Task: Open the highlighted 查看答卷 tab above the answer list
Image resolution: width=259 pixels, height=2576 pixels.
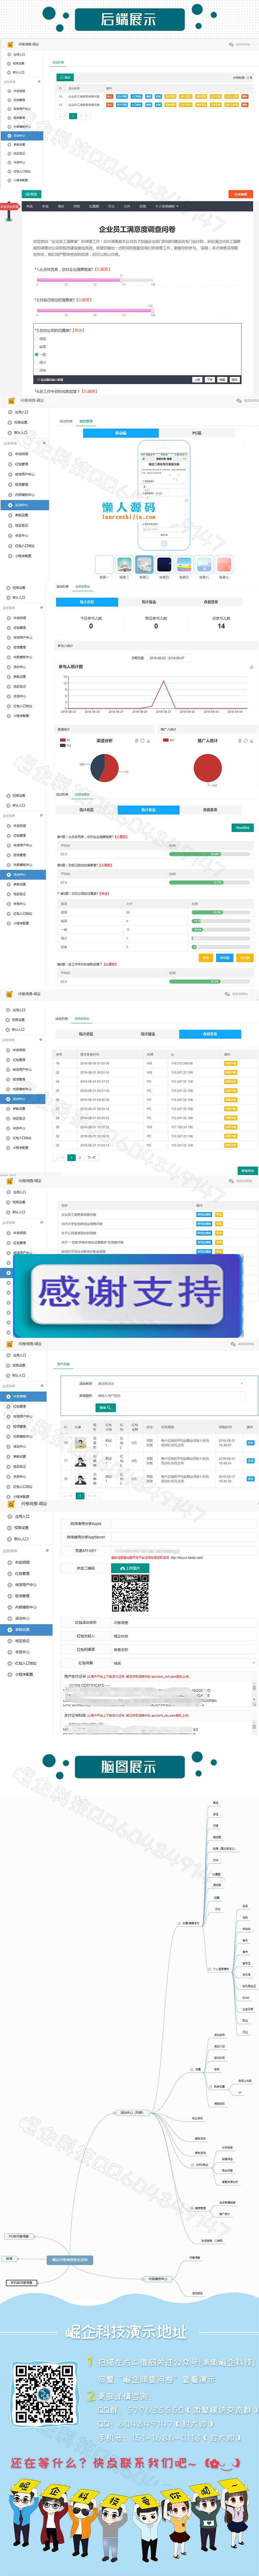Action: (210, 1034)
